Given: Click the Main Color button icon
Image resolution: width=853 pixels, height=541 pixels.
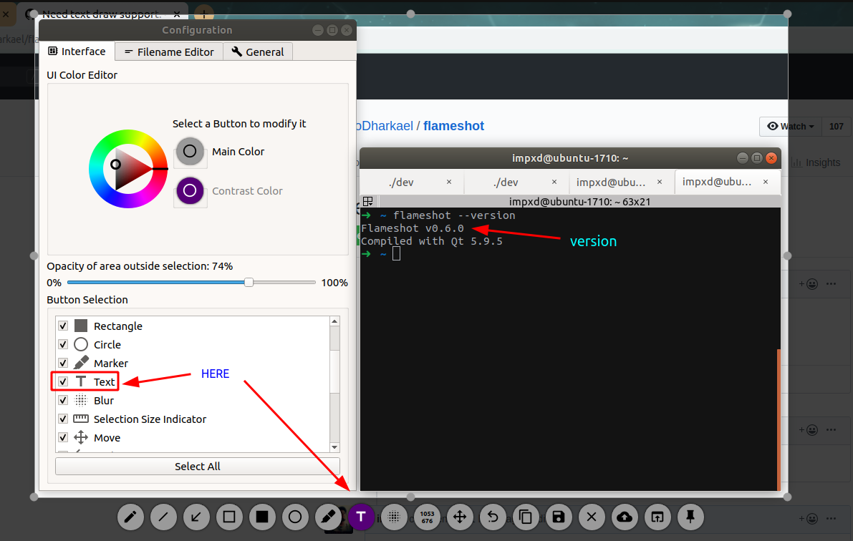Looking at the screenshot, I should point(189,151).
